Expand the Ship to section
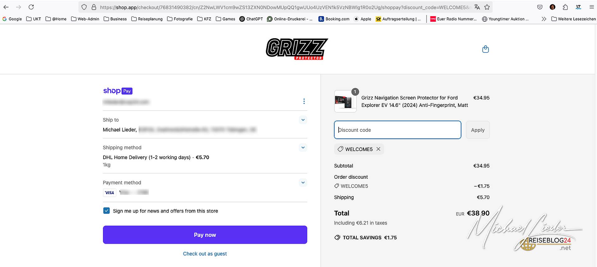This screenshot has width=597, height=267. (x=303, y=120)
